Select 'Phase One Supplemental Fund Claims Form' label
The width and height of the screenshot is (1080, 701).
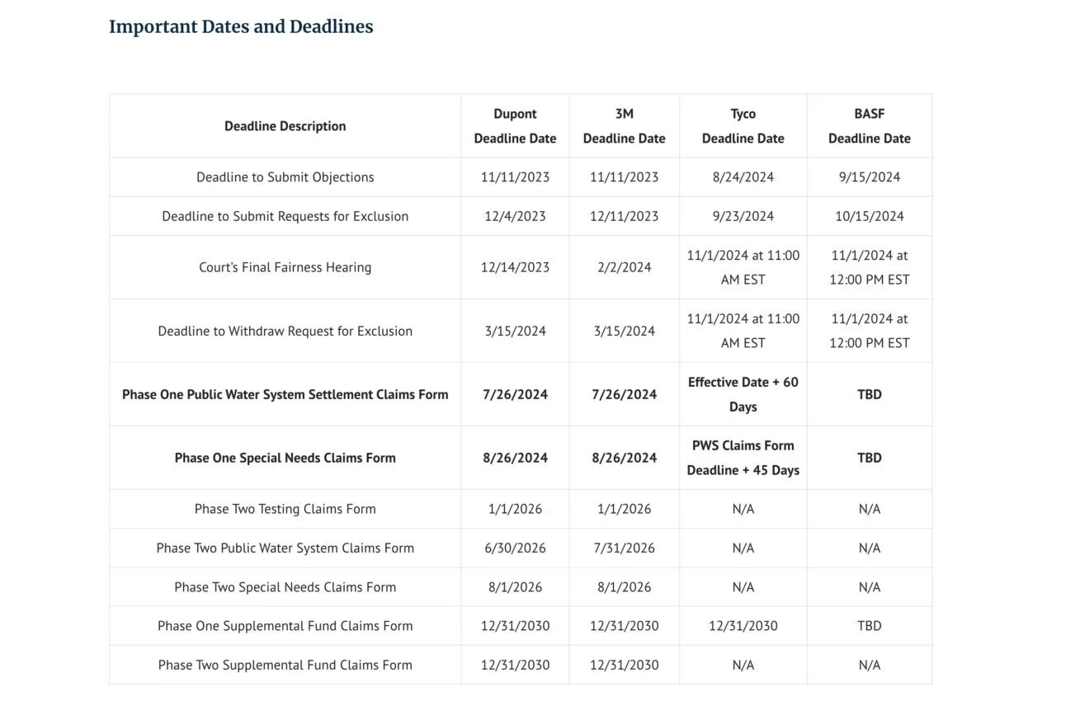point(285,626)
